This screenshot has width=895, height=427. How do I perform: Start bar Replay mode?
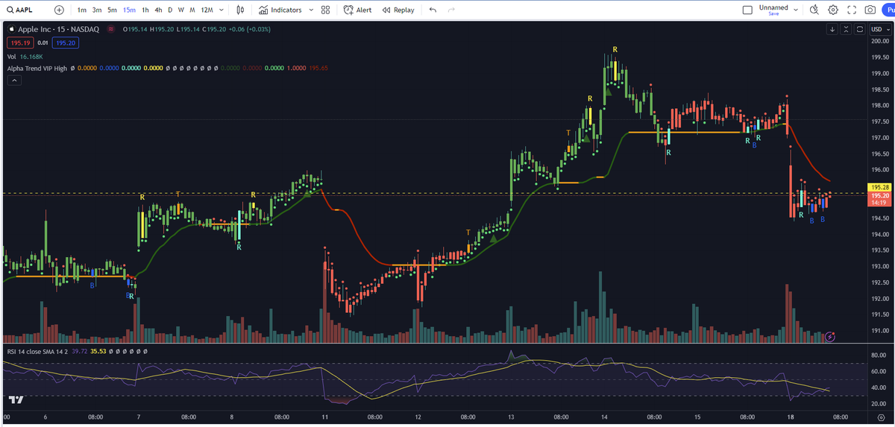[x=398, y=10]
